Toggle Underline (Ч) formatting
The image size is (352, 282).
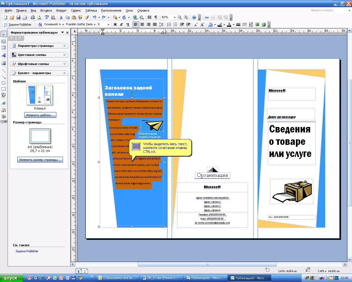[128, 25]
